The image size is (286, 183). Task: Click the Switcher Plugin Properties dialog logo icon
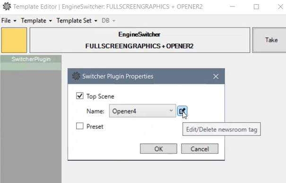coord(76,76)
